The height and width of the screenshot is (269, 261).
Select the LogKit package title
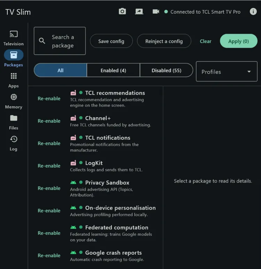pyautogui.click(x=94, y=163)
